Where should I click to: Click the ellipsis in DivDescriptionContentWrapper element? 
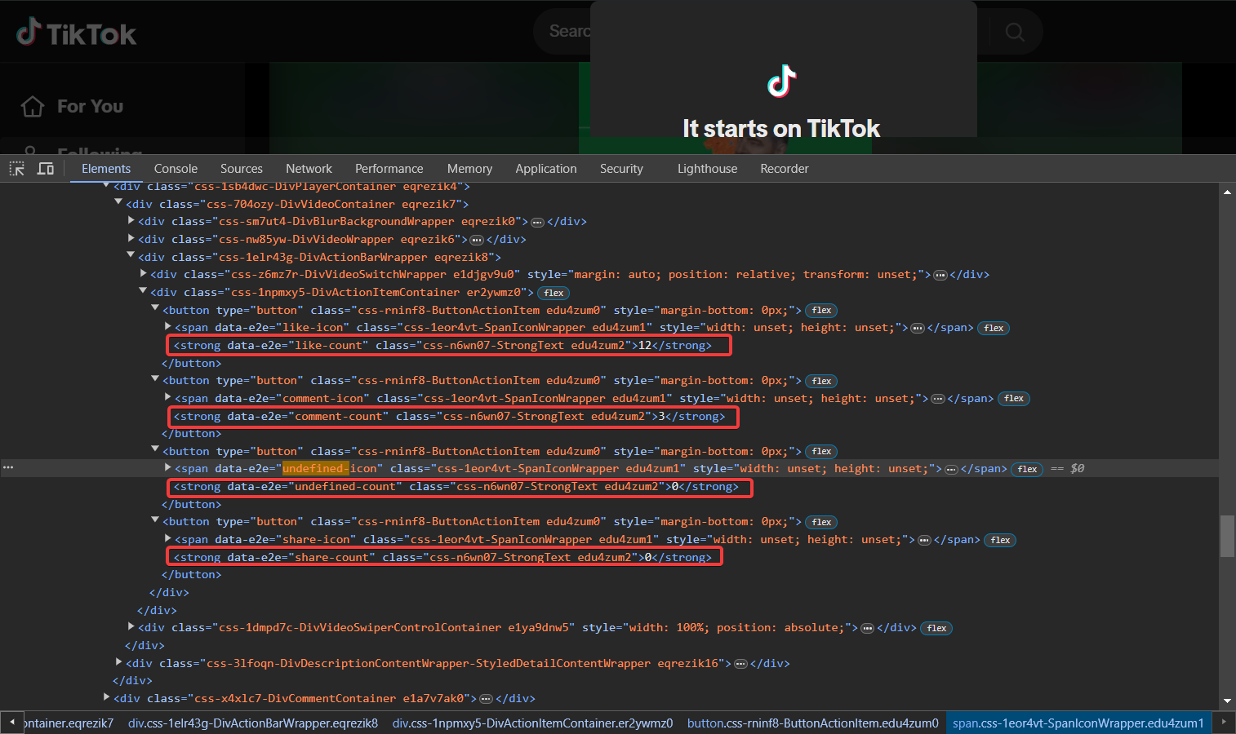[740, 663]
